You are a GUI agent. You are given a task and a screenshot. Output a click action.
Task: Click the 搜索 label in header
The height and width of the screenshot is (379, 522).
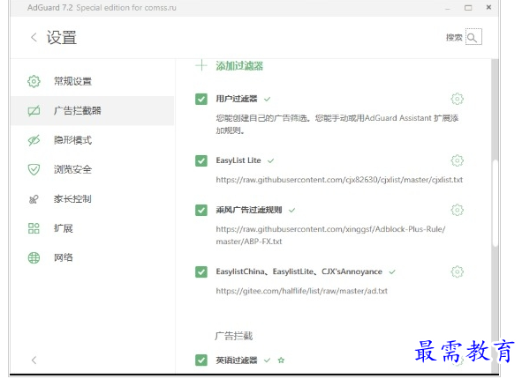click(x=454, y=38)
